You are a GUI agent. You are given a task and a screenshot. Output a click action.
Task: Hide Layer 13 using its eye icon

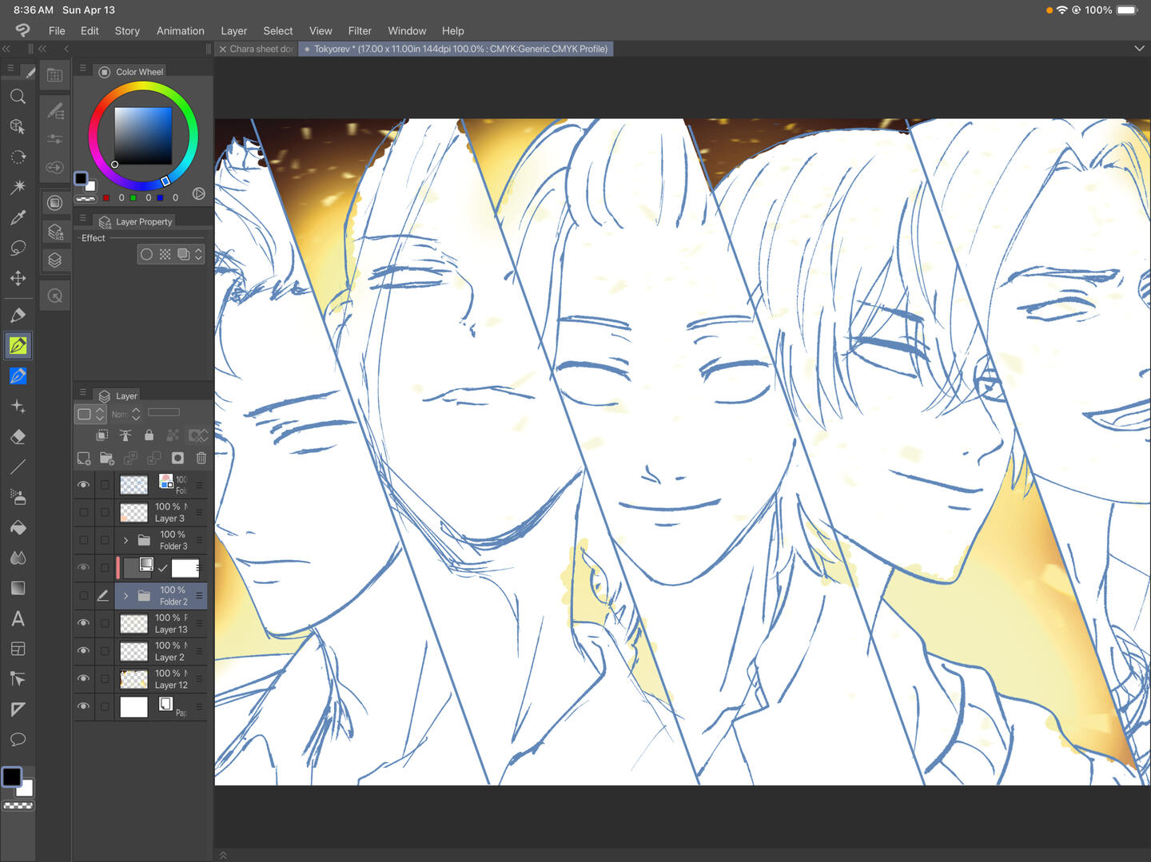click(x=83, y=623)
